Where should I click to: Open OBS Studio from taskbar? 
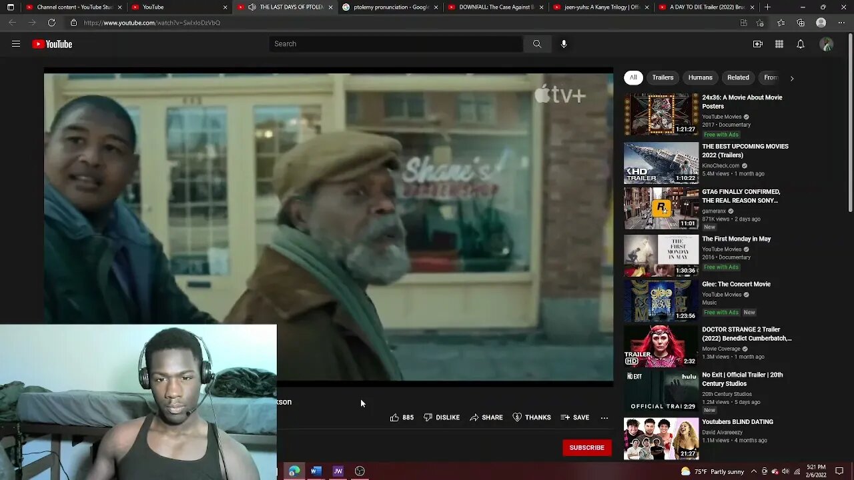click(x=360, y=471)
